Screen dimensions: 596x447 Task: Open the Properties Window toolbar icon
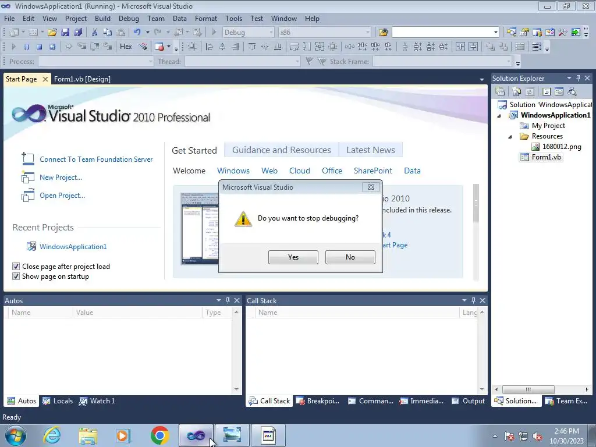pos(524,33)
